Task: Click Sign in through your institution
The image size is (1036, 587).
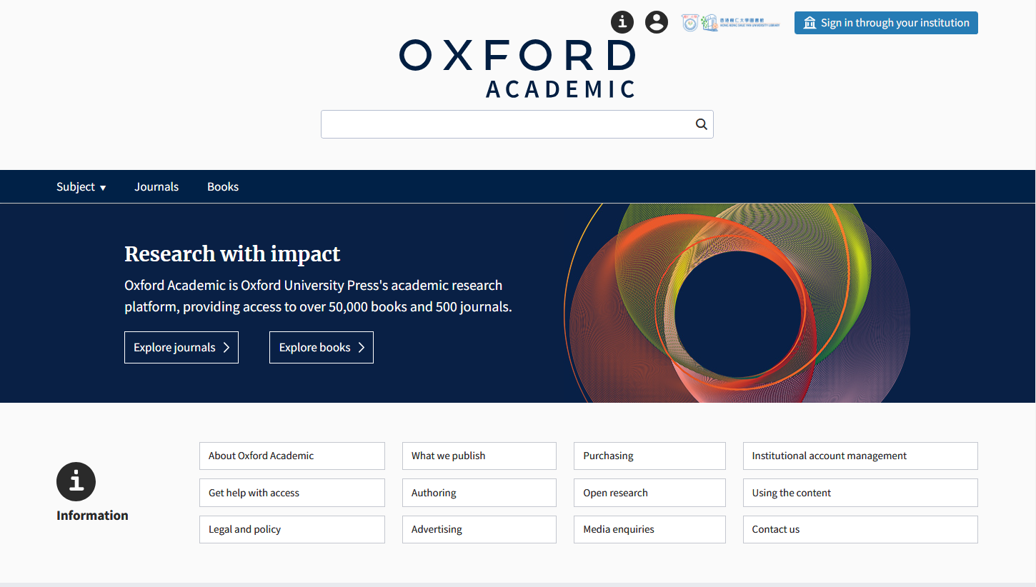Action: pos(886,23)
